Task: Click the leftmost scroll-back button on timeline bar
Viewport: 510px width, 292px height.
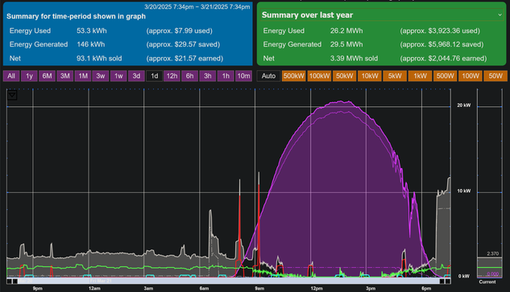Action: [9, 282]
